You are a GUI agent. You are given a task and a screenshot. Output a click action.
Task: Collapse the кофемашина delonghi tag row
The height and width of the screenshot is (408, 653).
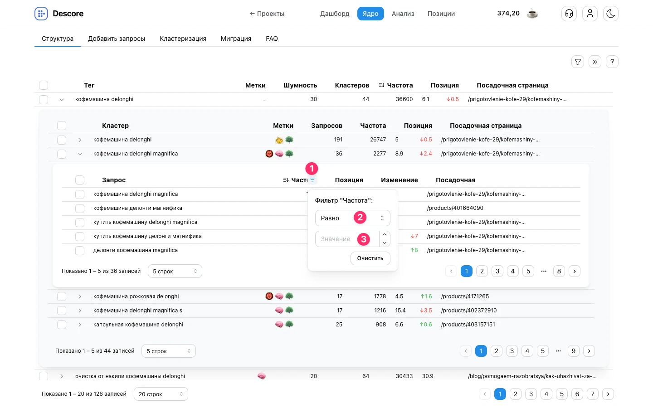pos(62,99)
